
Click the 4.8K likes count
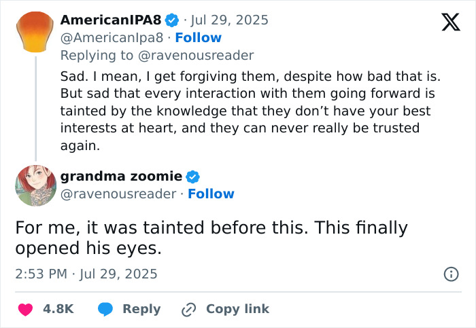coord(58,309)
